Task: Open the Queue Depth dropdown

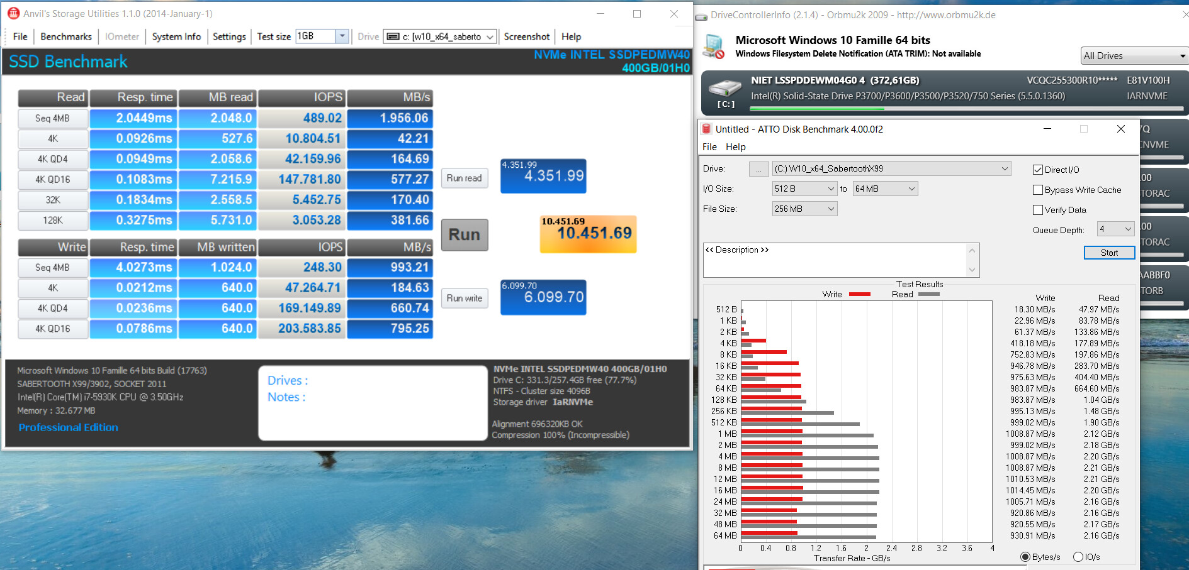Action: (1115, 229)
